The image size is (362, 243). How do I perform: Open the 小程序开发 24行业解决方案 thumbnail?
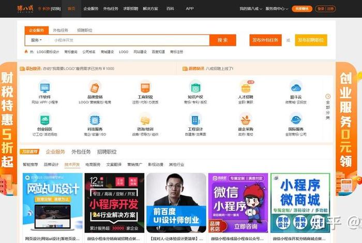pos(114,203)
